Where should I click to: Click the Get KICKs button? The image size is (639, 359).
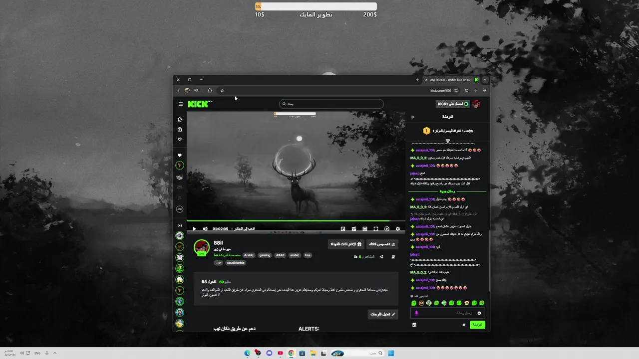click(x=453, y=104)
